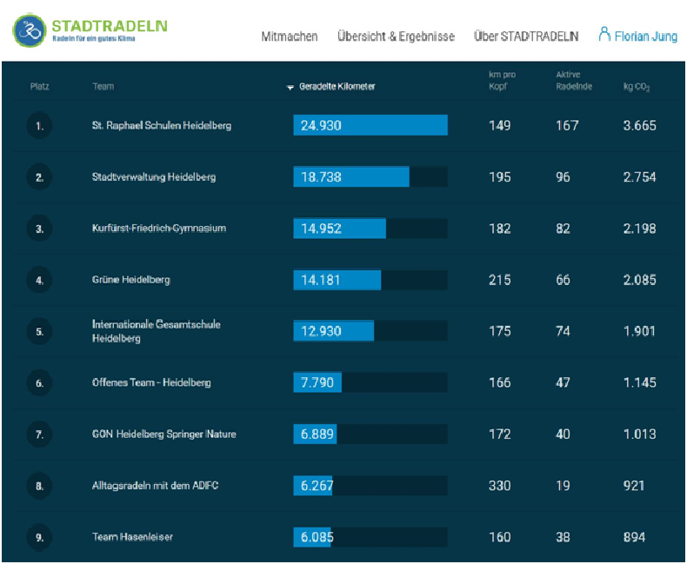The image size is (687, 564).
Task: Click the 6.267 kilometer bar
Action: 370,485
